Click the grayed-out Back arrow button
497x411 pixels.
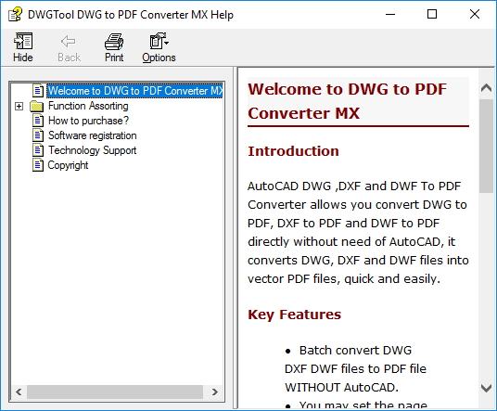69,47
